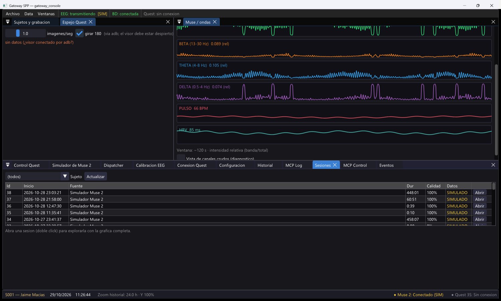Click Abrir for session 37
This screenshot has height=301, width=501.
pos(479,199)
